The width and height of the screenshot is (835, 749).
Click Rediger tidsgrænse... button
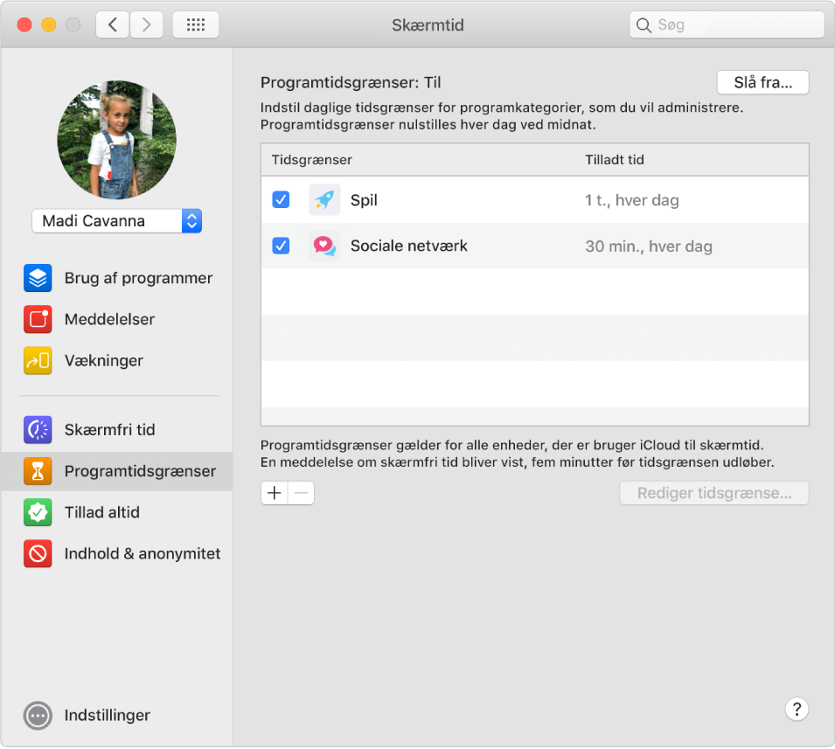[x=714, y=493]
